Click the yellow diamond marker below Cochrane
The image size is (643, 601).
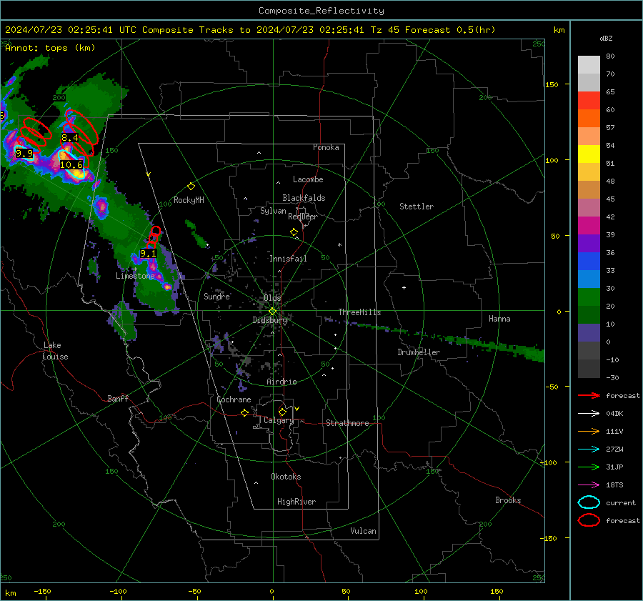tap(245, 413)
